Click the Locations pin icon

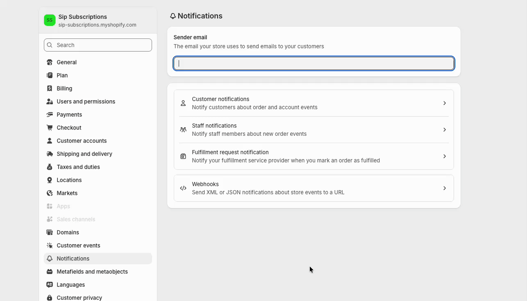(50, 180)
